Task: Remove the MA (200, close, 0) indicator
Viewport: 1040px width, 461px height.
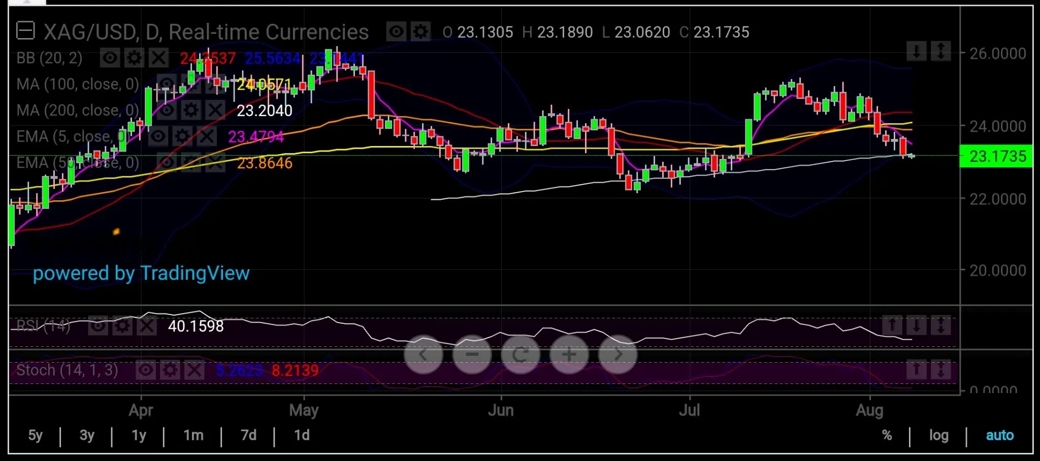Action: (215, 110)
